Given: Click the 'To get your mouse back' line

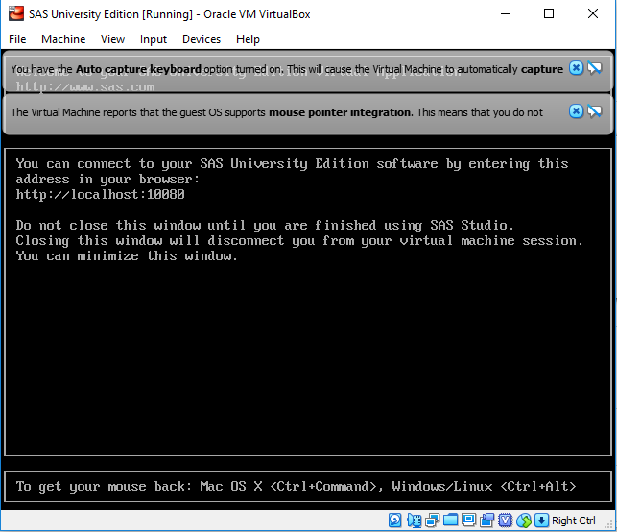Looking at the screenshot, I should [x=296, y=486].
